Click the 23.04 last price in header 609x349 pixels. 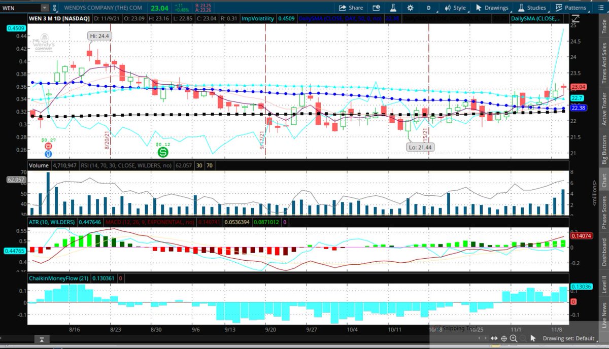[158, 7]
